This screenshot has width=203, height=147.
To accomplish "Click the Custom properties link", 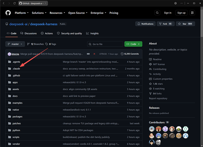I will click(163, 79).
